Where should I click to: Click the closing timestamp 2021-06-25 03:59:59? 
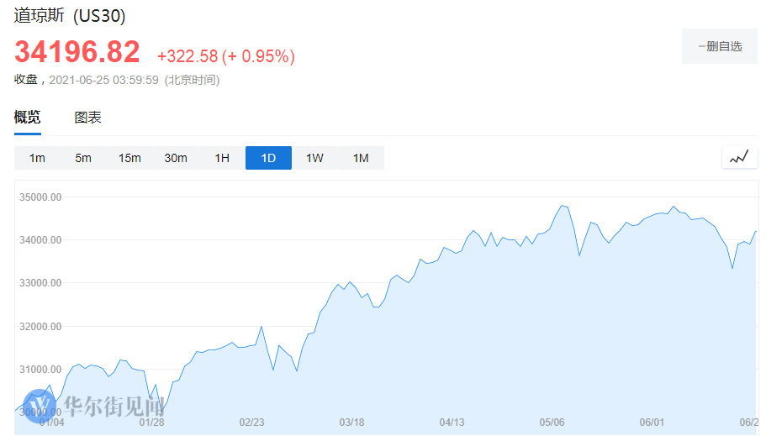[103, 80]
